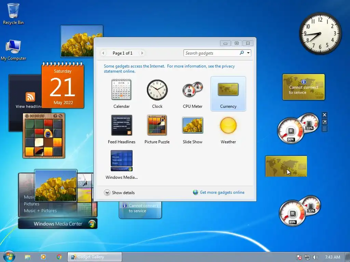Viewport: 350px width, 262px height.
Task: Open the volume speaker tray icon
Action: 315,257
